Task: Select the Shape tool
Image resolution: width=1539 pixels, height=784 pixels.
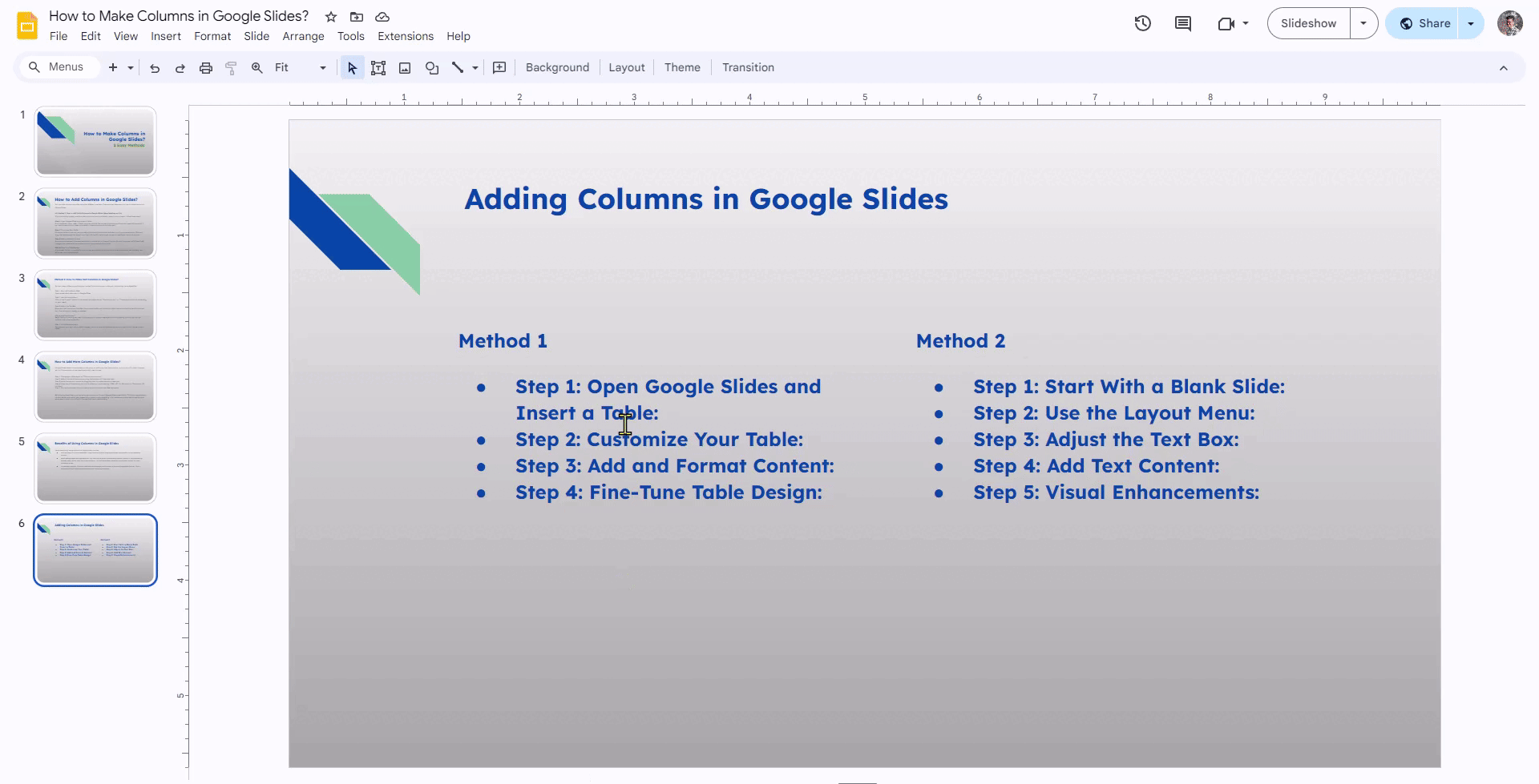Action: coord(432,68)
